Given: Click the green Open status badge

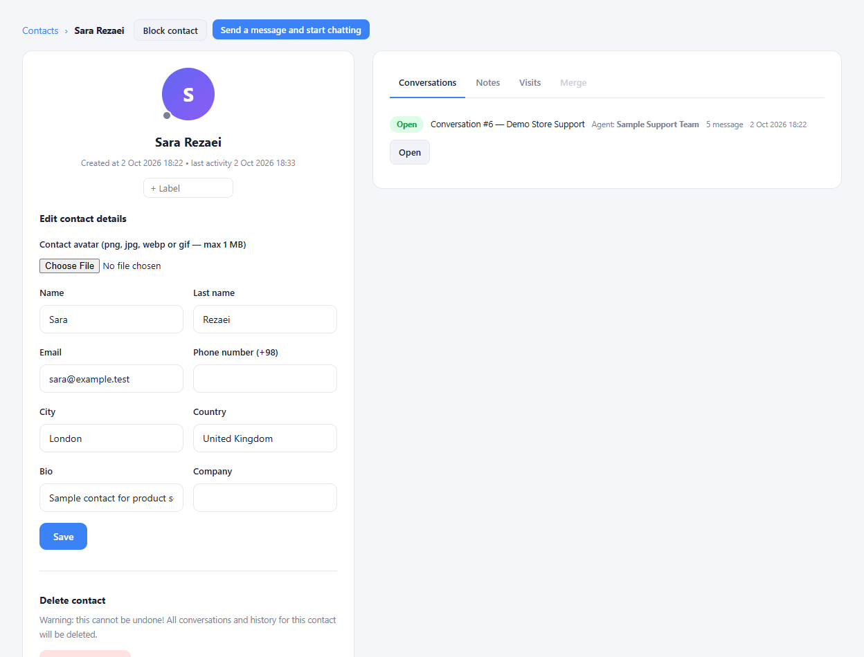Looking at the screenshot, I should coord(407,124).
